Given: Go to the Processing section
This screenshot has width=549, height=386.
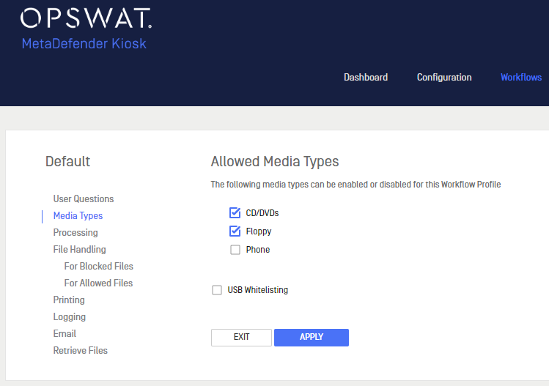Looking at the screenshot, I should pyautogui.click(x=75, y=233).
